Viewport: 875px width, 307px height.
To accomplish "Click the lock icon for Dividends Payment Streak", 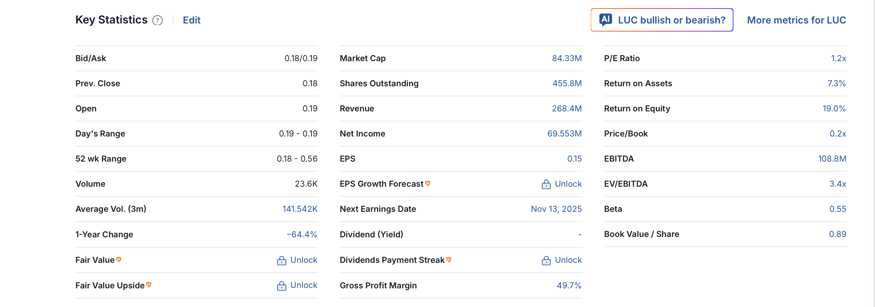I will (546, 260).
